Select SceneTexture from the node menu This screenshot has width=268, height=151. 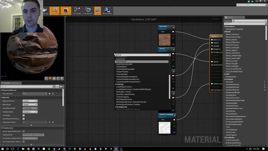(x=142, y=62)
